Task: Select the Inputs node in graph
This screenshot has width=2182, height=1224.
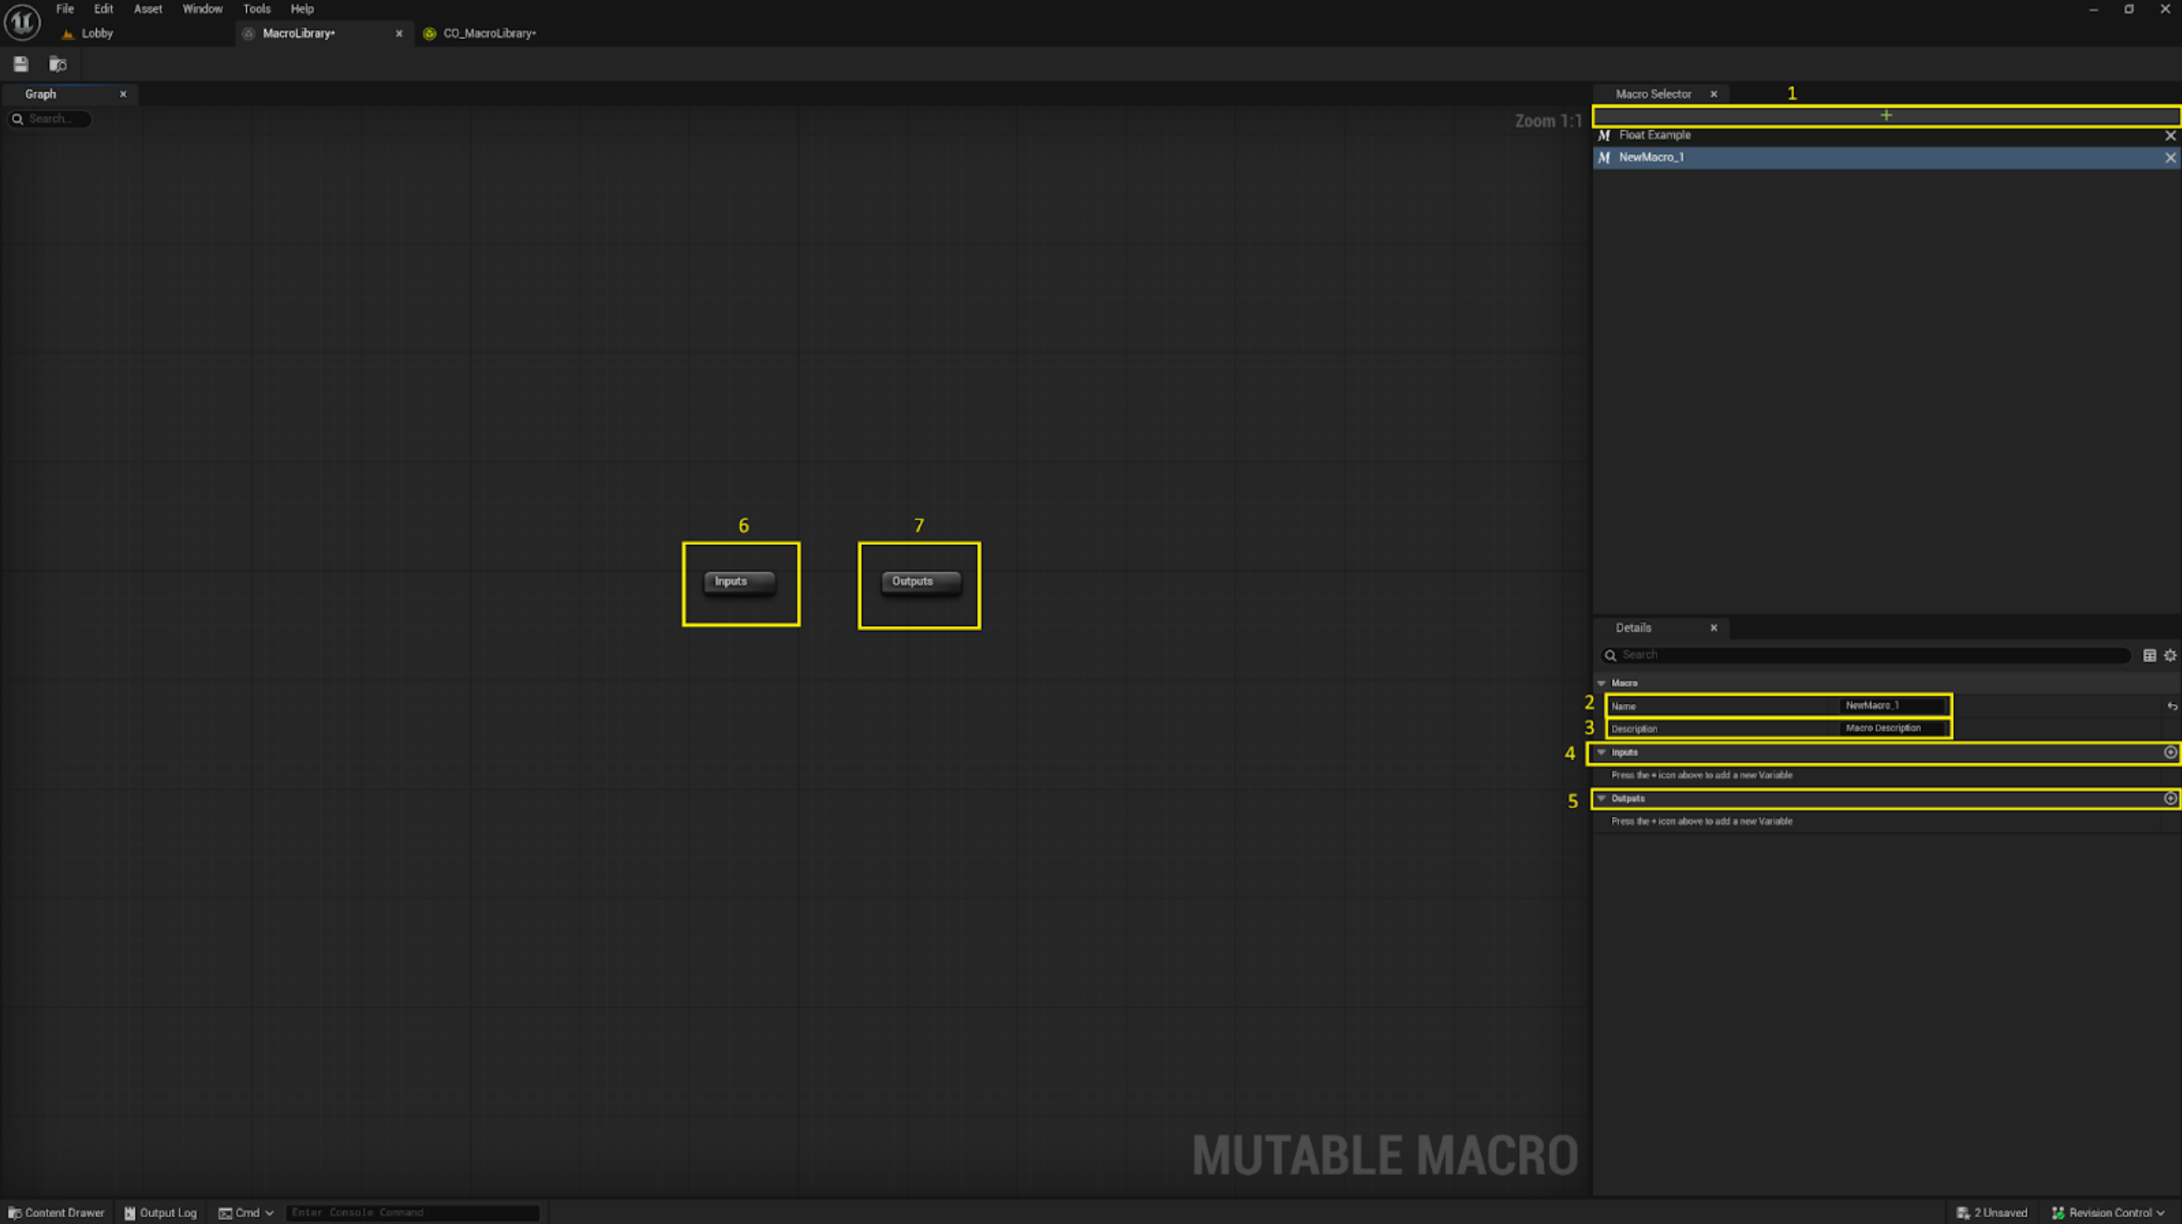Action: tap(738, 581)
